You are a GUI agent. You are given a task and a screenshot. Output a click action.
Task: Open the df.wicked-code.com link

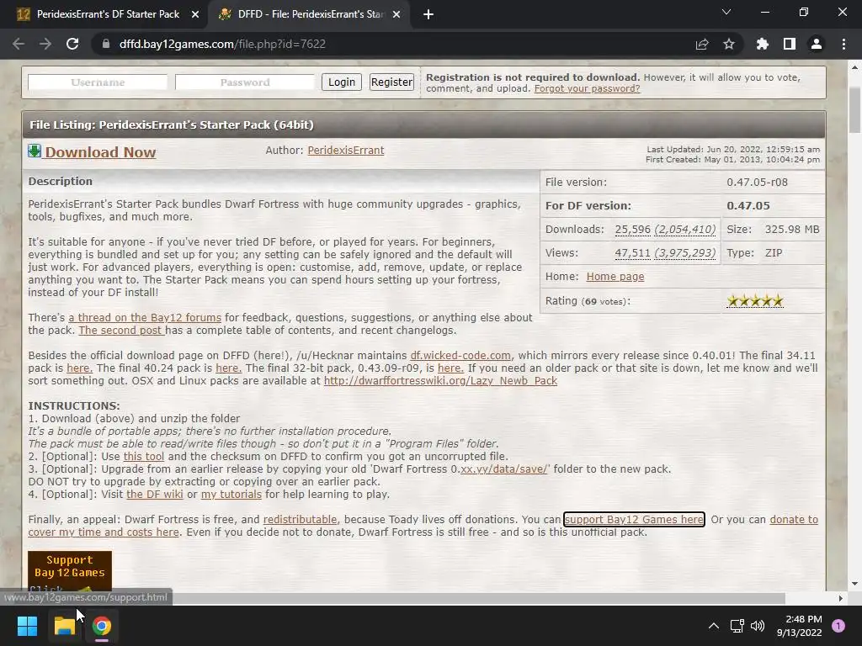[460, 356]
